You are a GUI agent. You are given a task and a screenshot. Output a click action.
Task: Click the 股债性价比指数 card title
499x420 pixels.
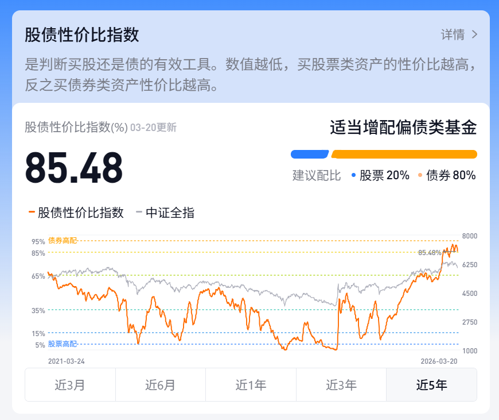82,34
